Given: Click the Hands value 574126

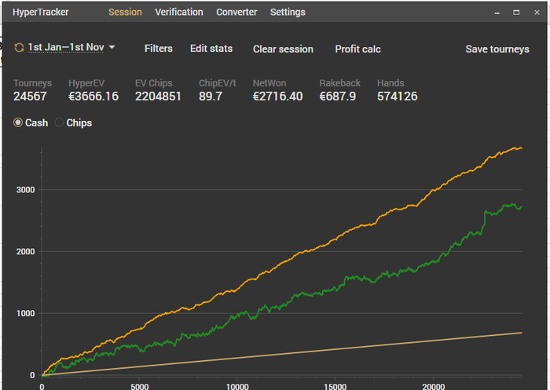Looking at the screenshot, I should pos(398,97).
